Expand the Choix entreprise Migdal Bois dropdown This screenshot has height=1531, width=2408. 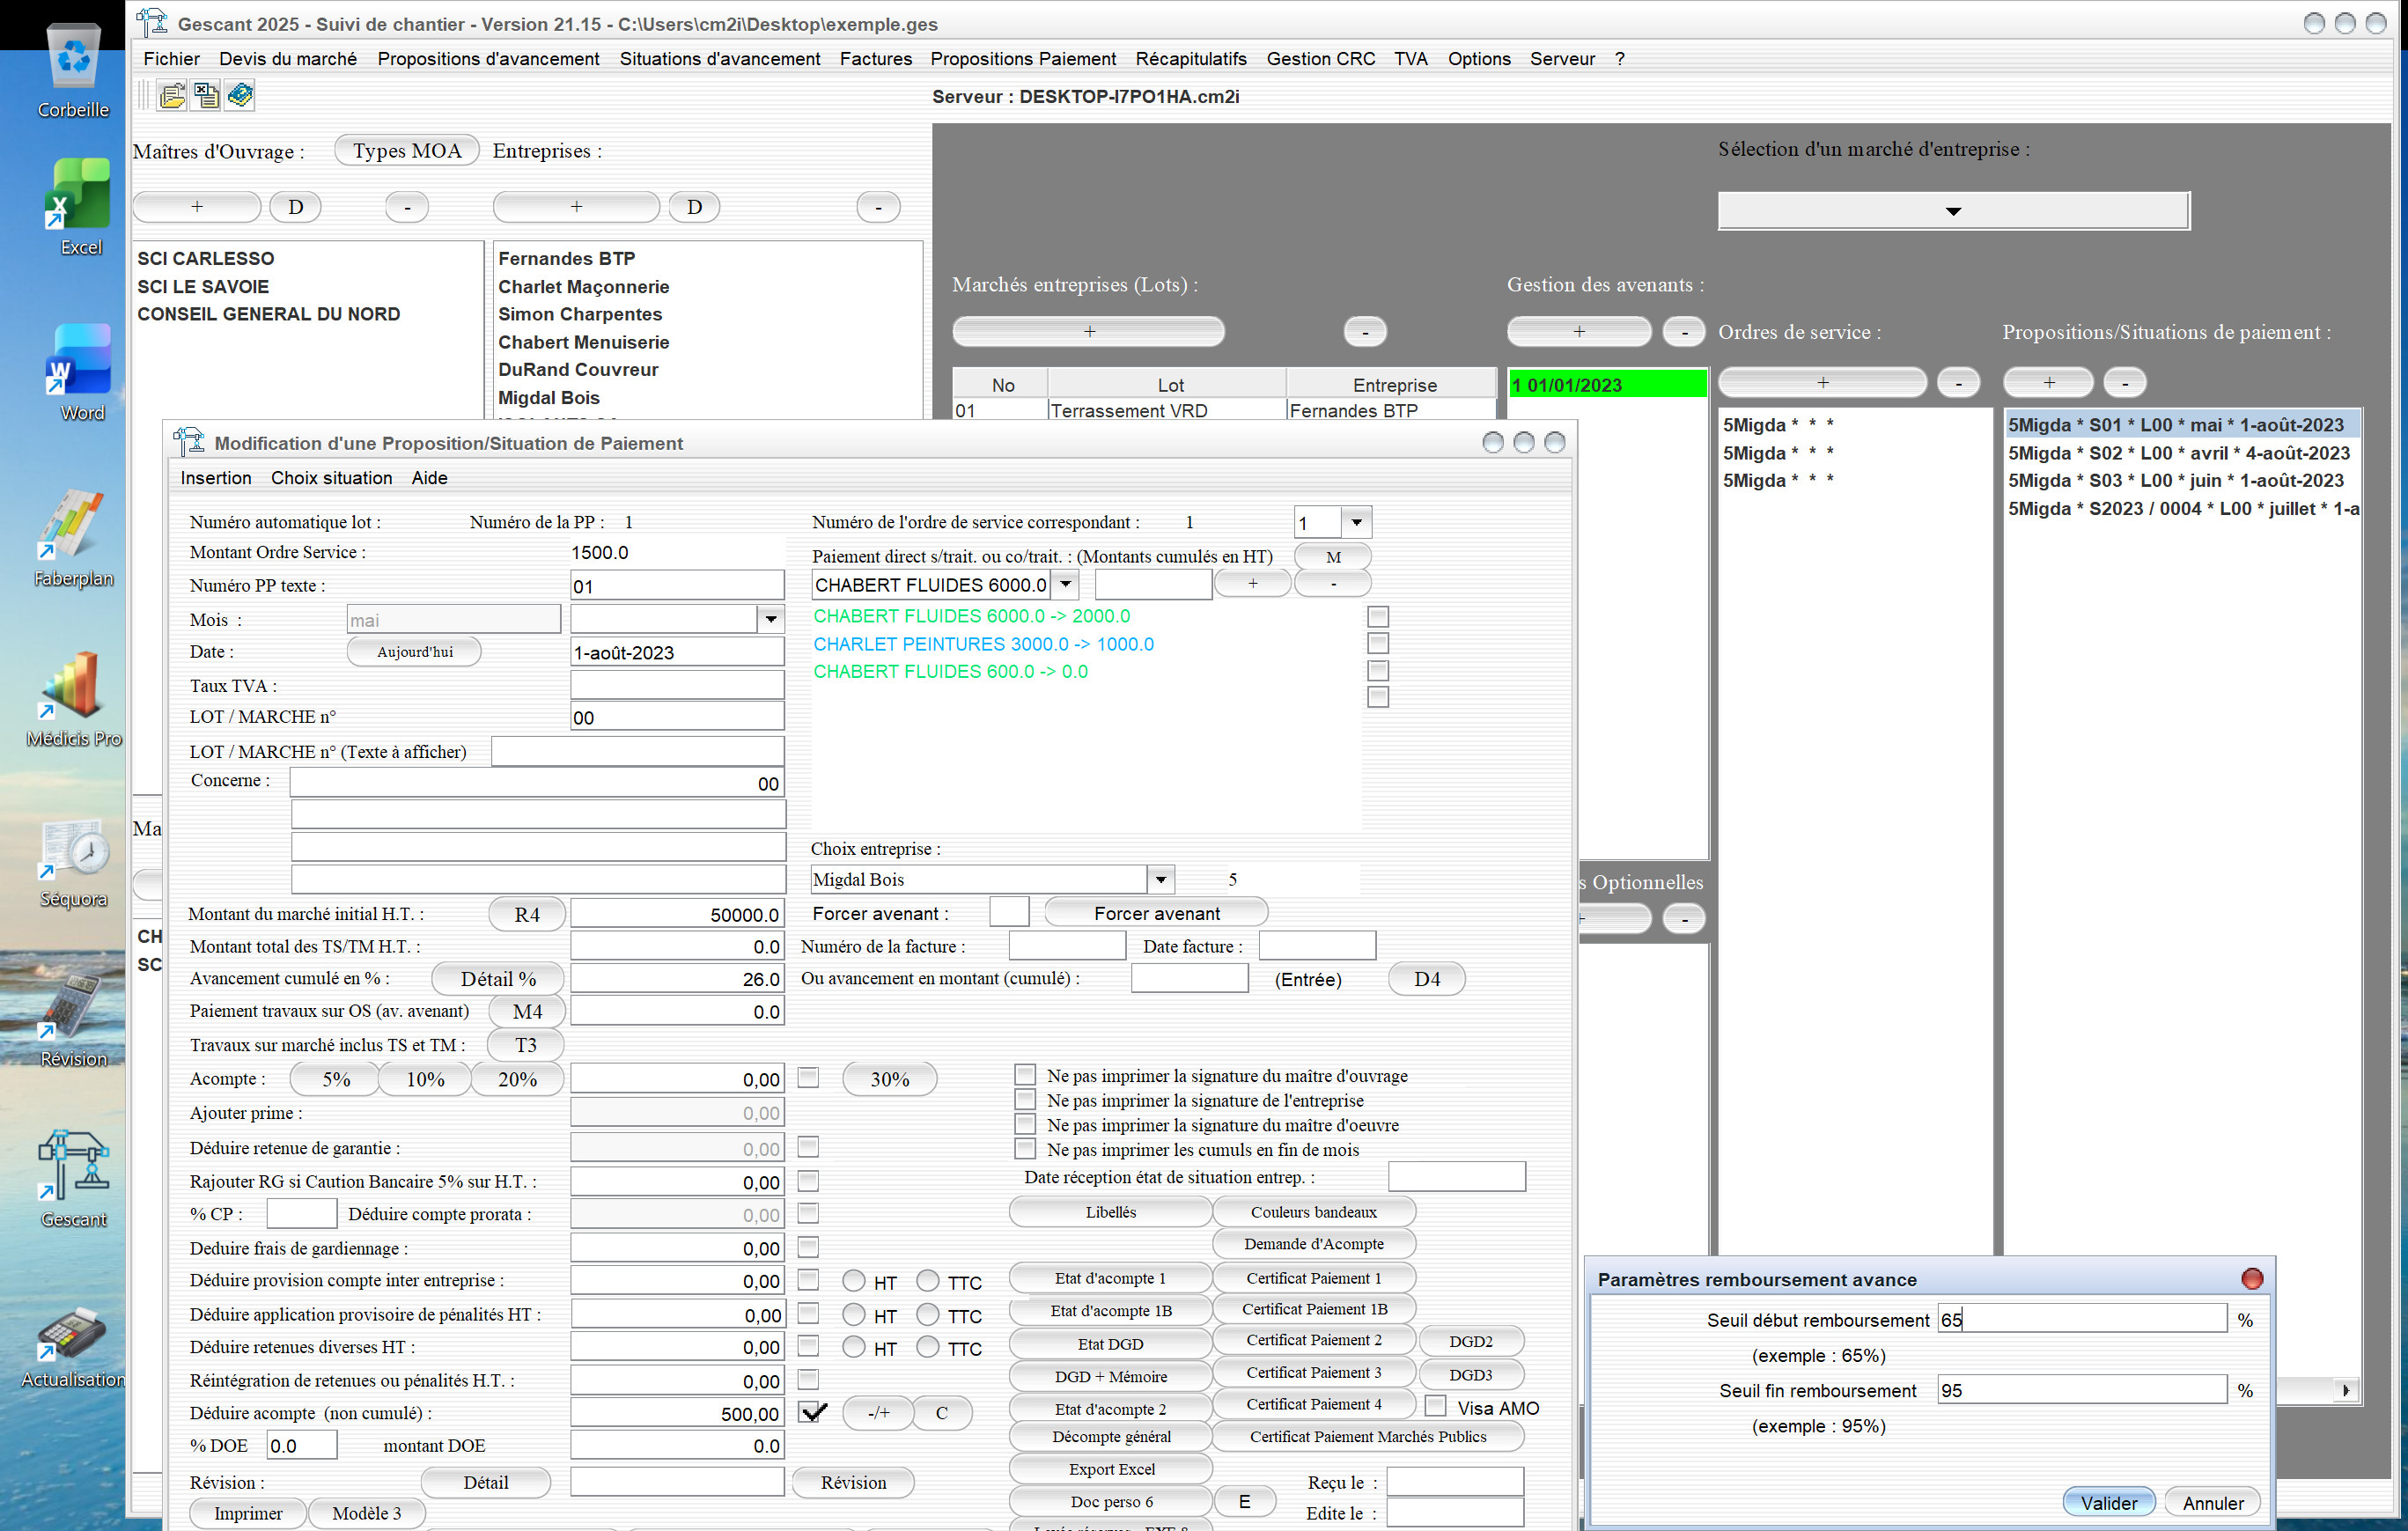[x=1160, y=879]
